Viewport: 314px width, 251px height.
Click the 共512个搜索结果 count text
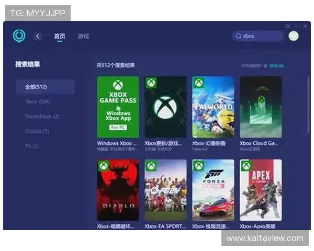pyautogui.click(x=116, y=65)
